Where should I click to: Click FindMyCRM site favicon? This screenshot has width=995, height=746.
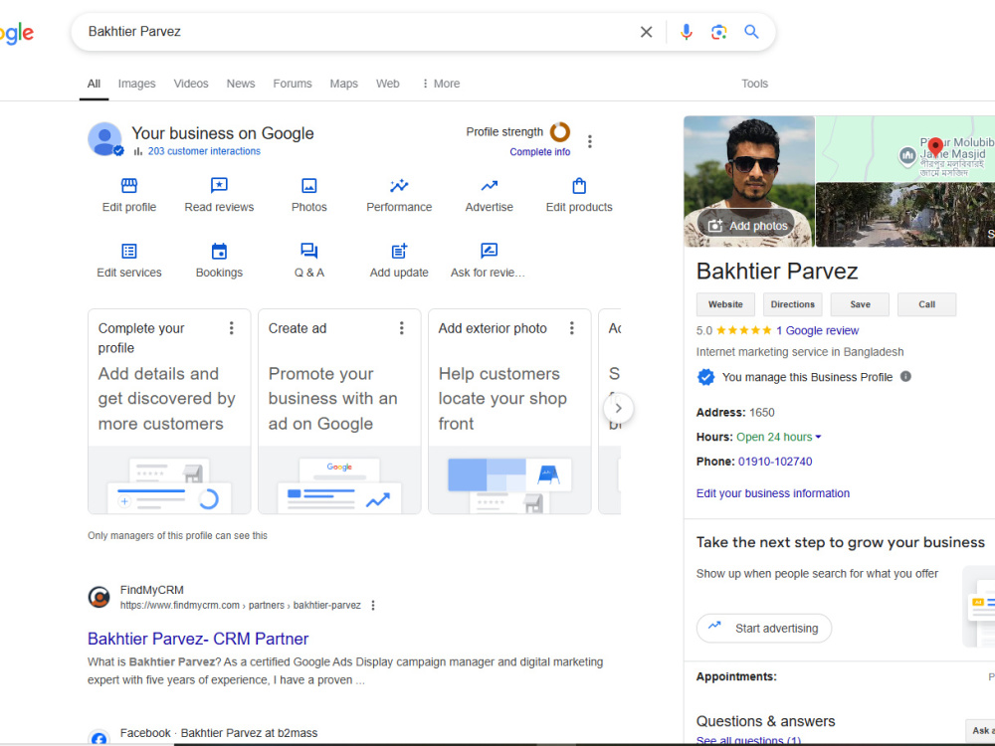pos(99,597)
